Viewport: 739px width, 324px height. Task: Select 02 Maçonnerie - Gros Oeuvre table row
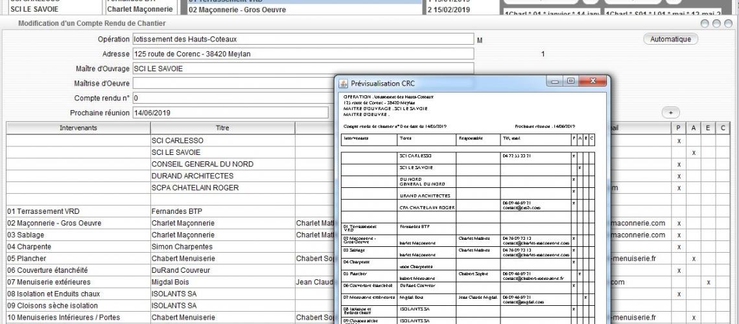point(78,223)
